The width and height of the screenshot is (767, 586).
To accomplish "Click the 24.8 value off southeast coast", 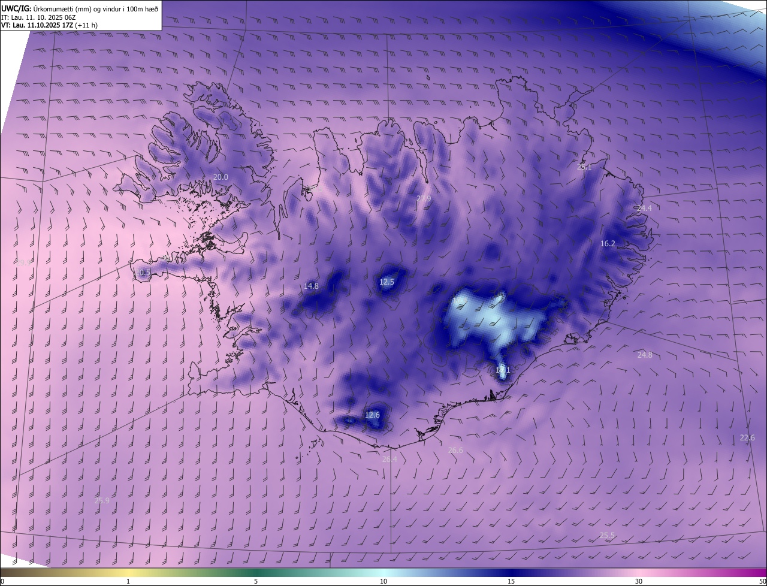I will click(x=645, y=355).
